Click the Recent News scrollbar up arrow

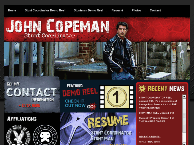coord(184,97)
